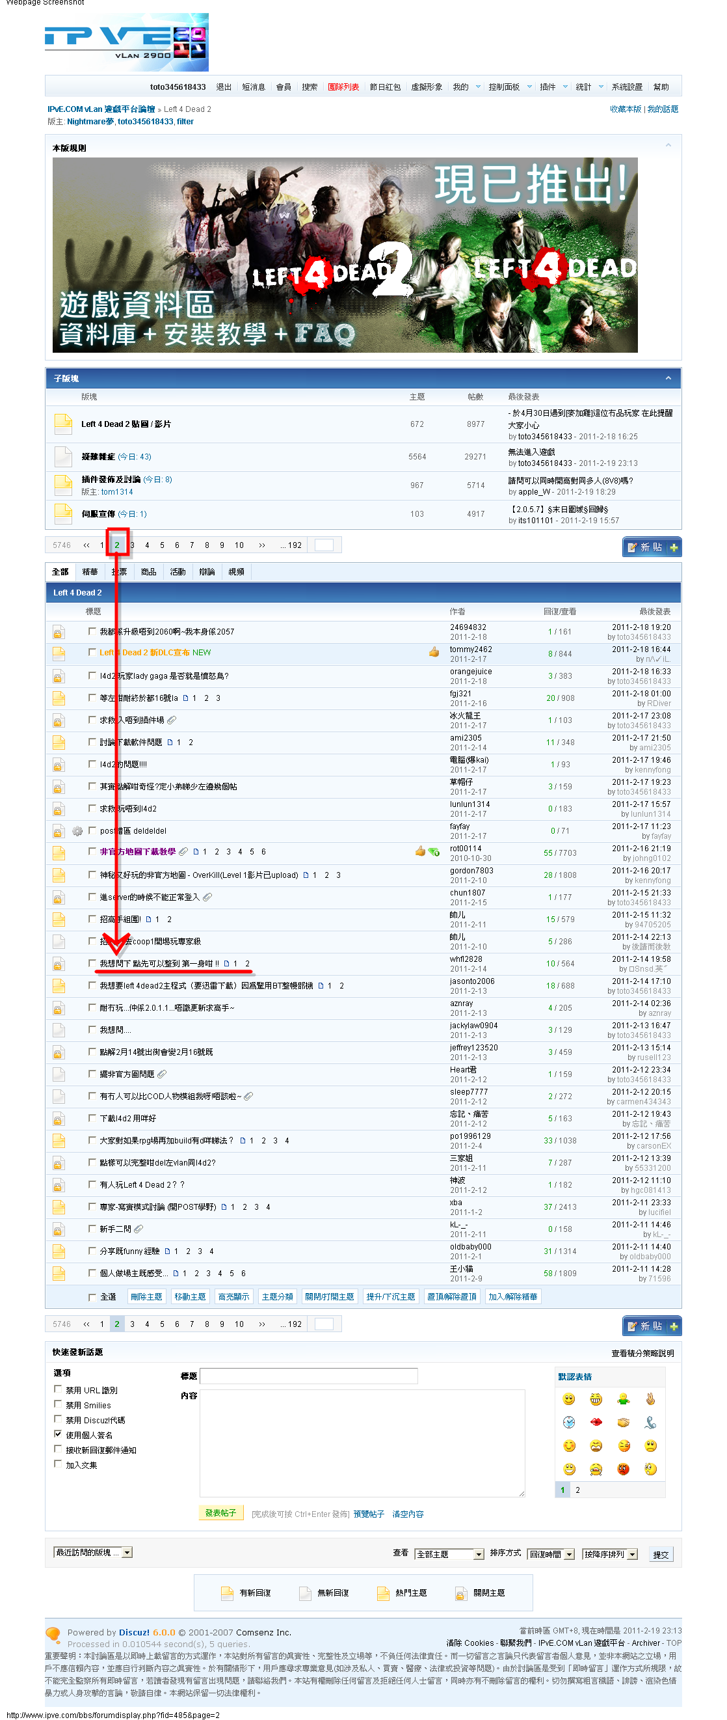Enable 禁用 Discuz!代碼 checkbox
The image size is (727, 1720).
click(x=58, y=1419)
